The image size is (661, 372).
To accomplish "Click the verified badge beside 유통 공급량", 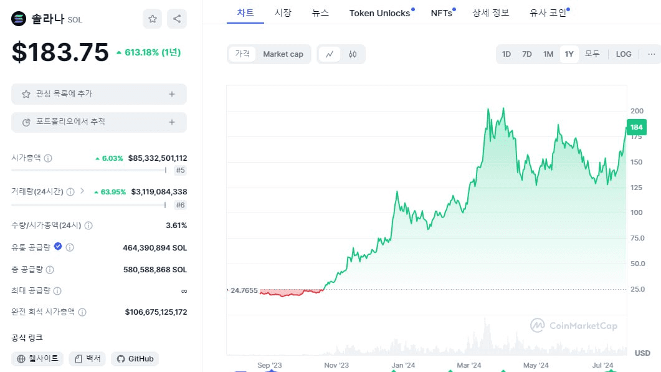I will coord(58,246).
